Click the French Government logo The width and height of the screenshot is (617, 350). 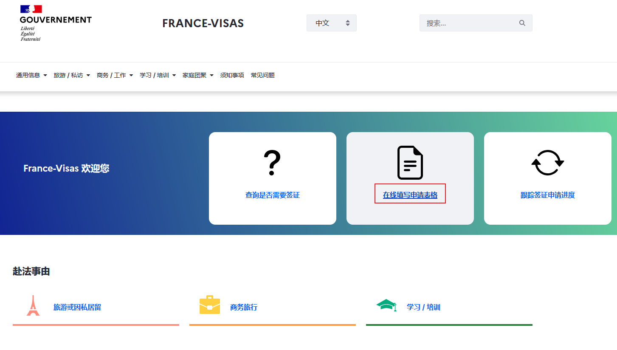coord(56,23)
